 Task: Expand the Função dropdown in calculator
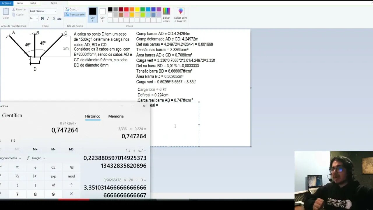click(36, 158)
